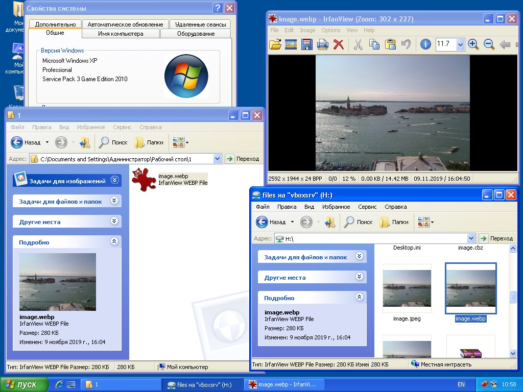Open image Information with the blue i icon
The image size is (523, 392).
(x=425, y=44)
